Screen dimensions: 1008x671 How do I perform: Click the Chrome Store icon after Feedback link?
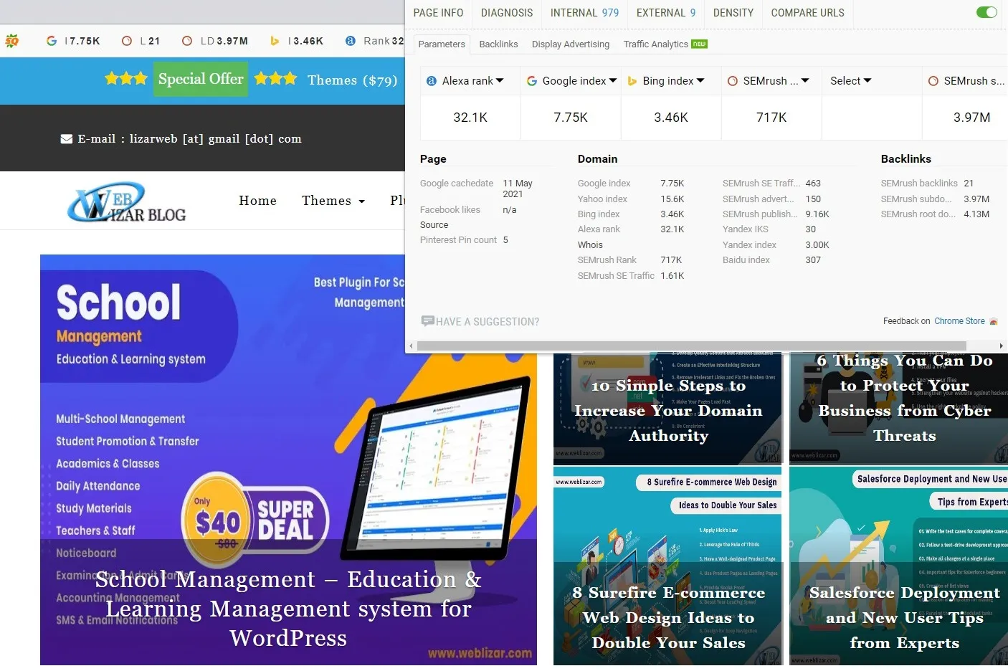point(994,321)
